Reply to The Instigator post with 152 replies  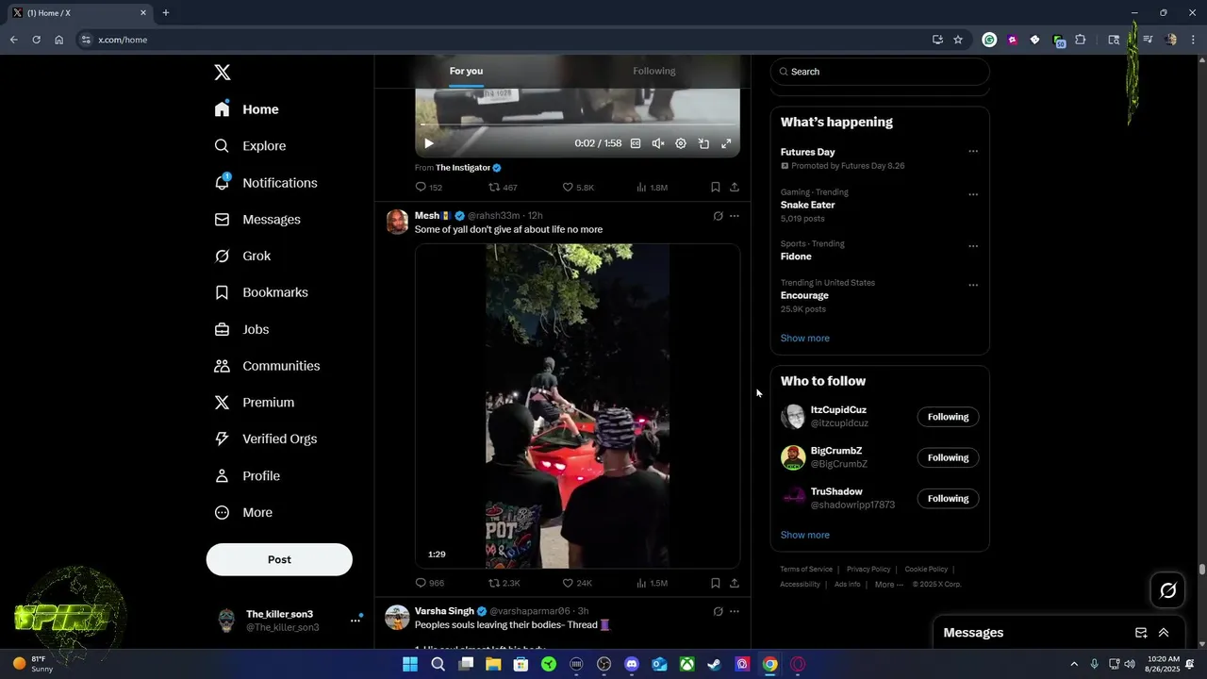[429, 188]
